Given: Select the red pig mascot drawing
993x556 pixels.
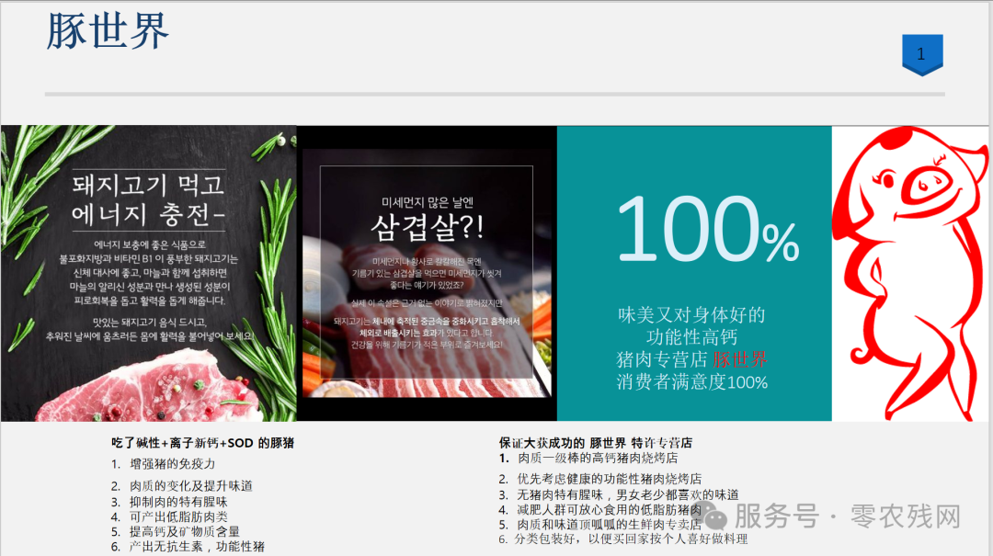Looking at the screenshot, I should (x=910, y=273).
